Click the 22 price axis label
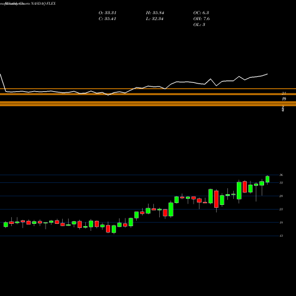 (x=281, y=209)
